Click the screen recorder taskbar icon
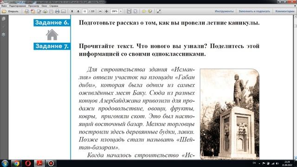 click(x=51, y=163)
